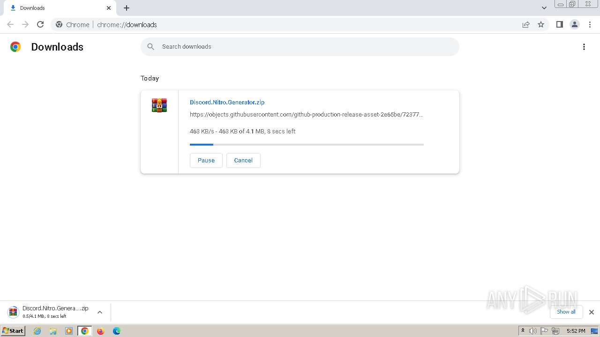Click the taskbar clock showing 5:52 PM
Image resolution: width=600 pixels, height=337 pixels.
pyautogui.click(x=576, y=331)
